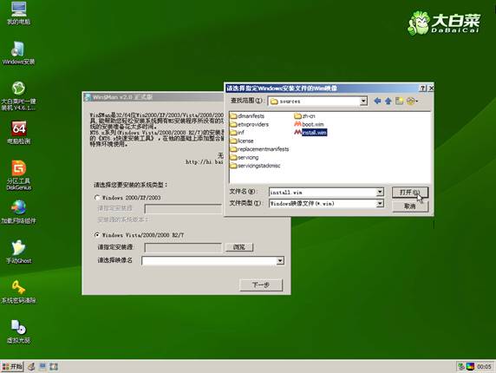
Task: Open the view menu icon in file dialog
Action: [x=412, y=101]
